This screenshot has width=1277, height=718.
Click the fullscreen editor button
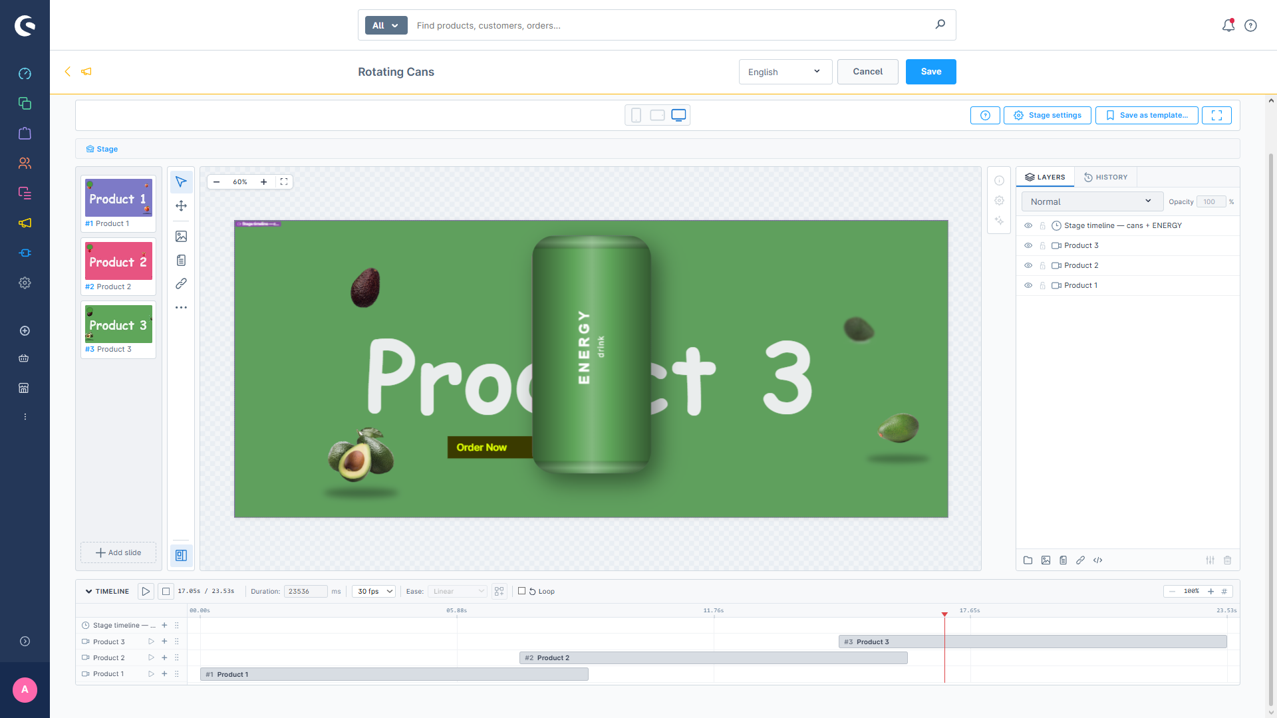1216,115
